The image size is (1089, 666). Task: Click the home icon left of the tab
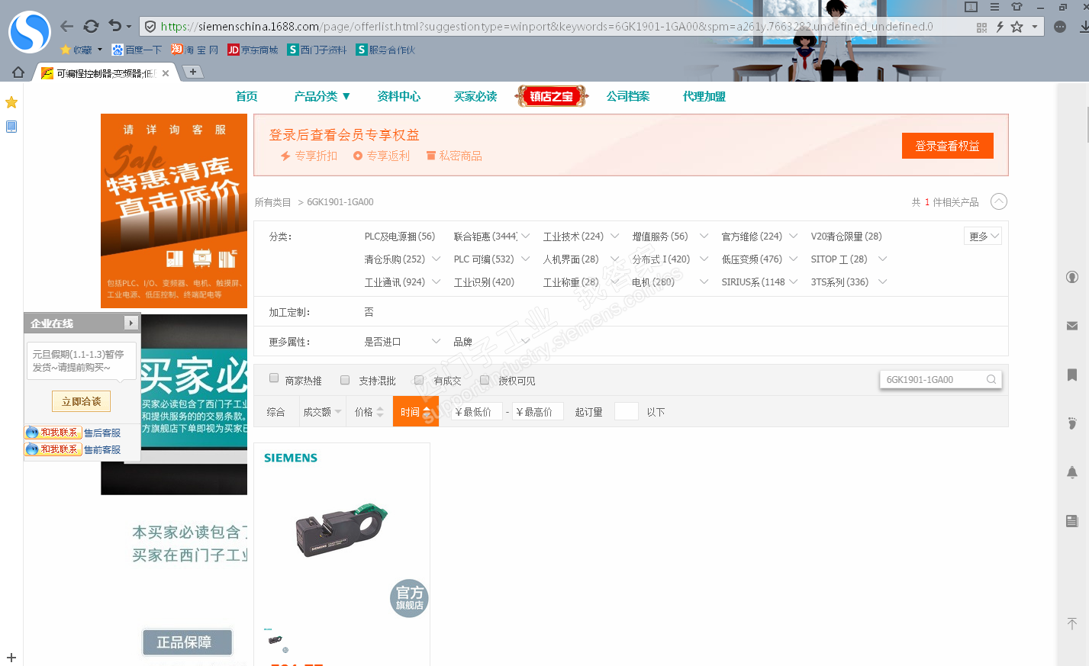pos(18,72)
